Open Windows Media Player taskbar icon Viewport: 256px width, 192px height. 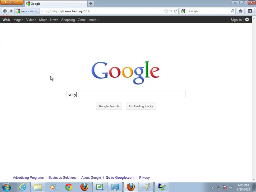coord(53,187)
